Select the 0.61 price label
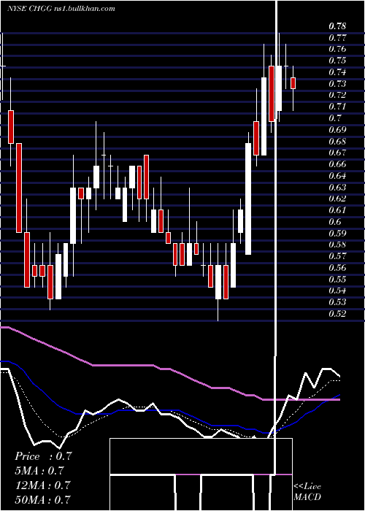 [337, 210]
